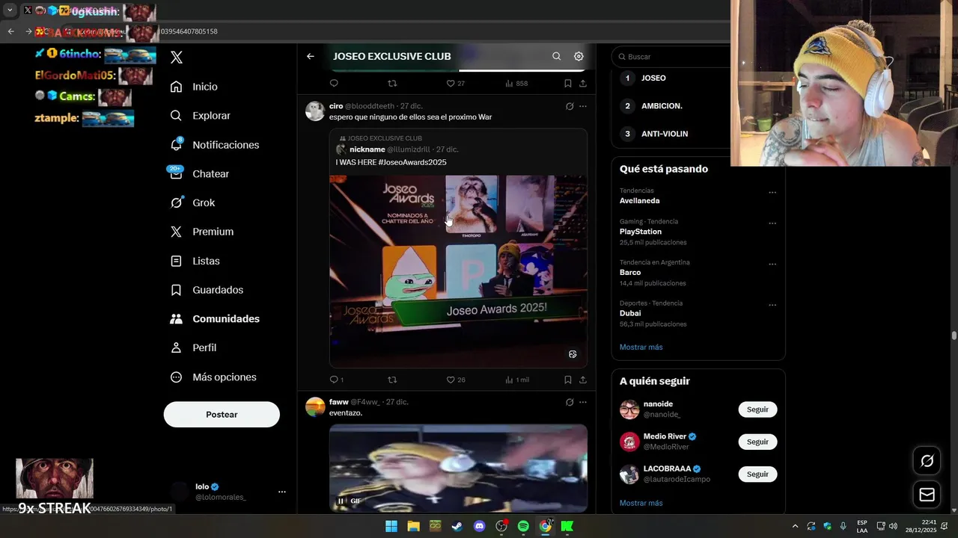Click Mostrar más under A quién seguir

[641, 504]
